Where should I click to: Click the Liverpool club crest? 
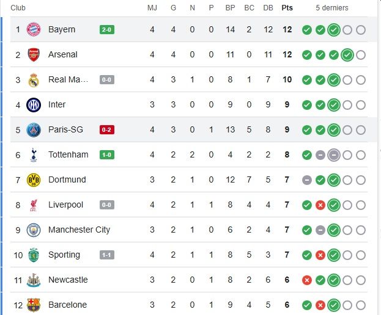tap(33, 205)
